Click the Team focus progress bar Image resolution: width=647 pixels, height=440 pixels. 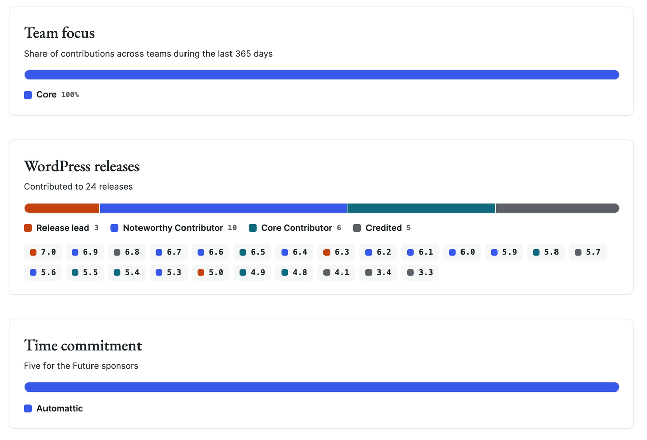coord(321,75)
